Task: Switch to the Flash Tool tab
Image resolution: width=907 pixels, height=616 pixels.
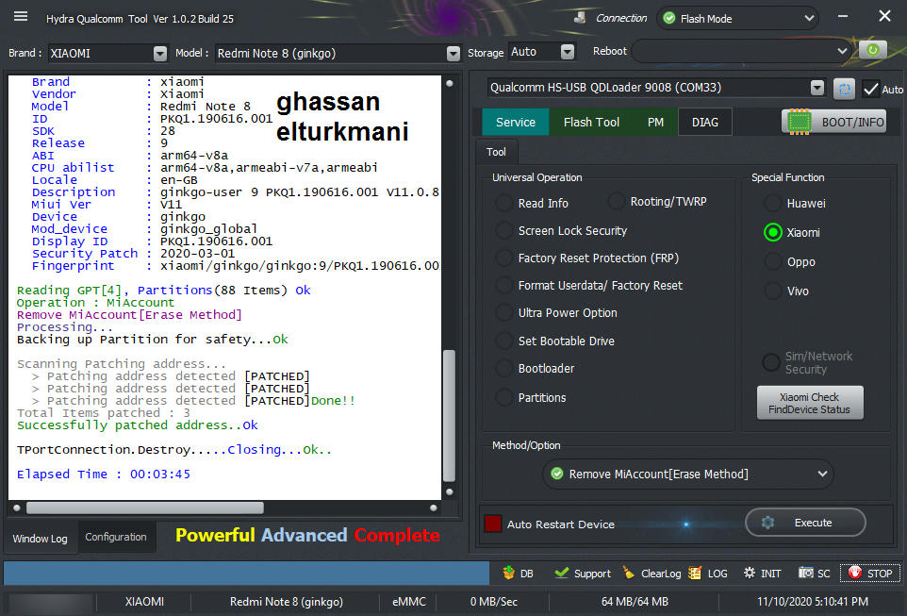Action: pyautogui.click(x=591, y=122)
